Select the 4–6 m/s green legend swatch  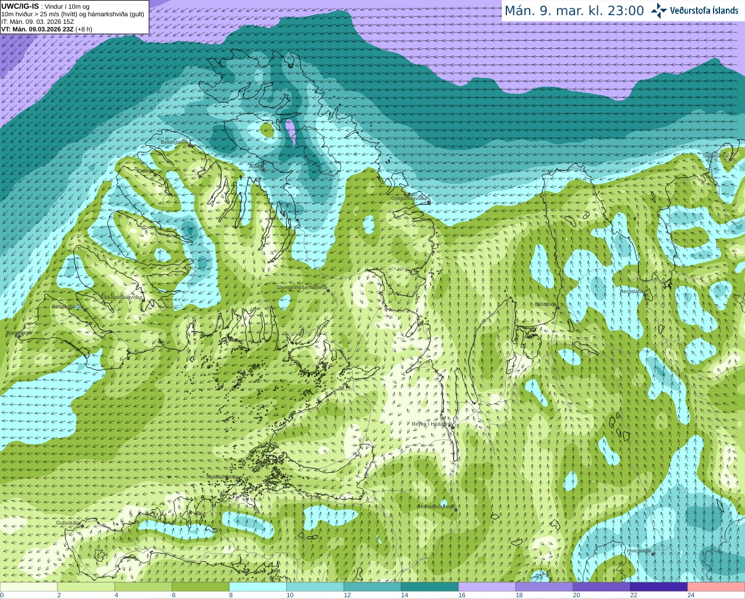coord(143,587)
